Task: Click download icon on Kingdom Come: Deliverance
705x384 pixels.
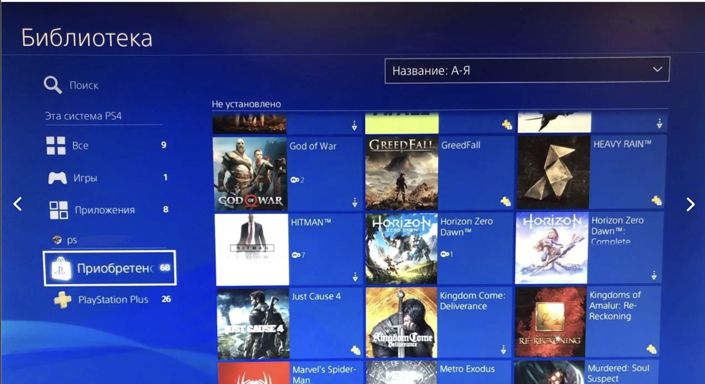Action: point(503,349)
